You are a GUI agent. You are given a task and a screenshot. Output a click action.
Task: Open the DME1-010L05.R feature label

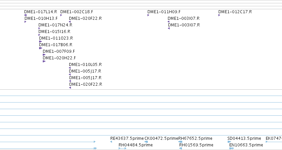[85, 65]
